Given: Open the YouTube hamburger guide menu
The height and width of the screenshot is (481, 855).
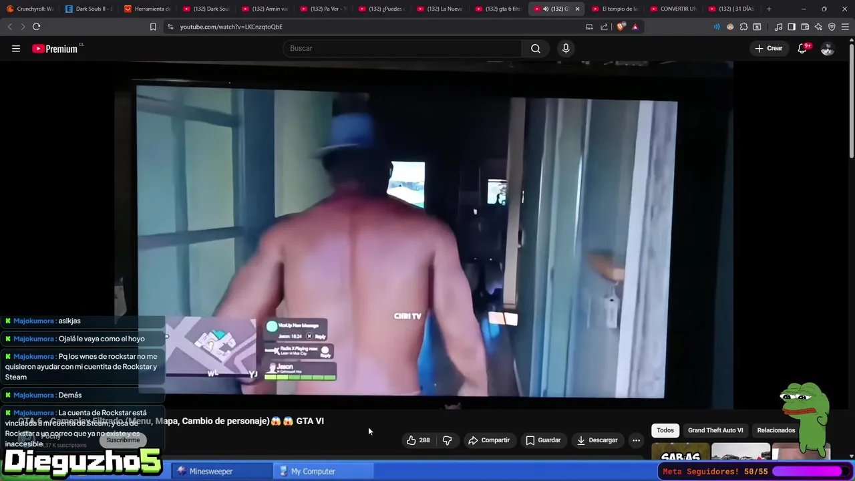Looking at the screenshot, I should click(x=16, y=48).
